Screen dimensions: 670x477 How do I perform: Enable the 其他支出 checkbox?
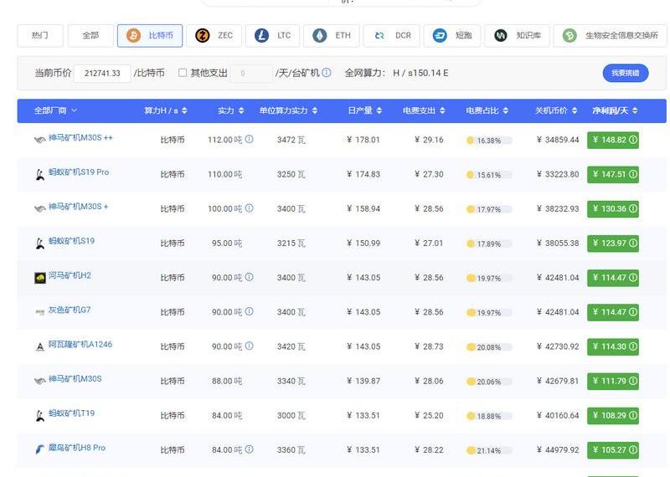click(x=183, y=73)
